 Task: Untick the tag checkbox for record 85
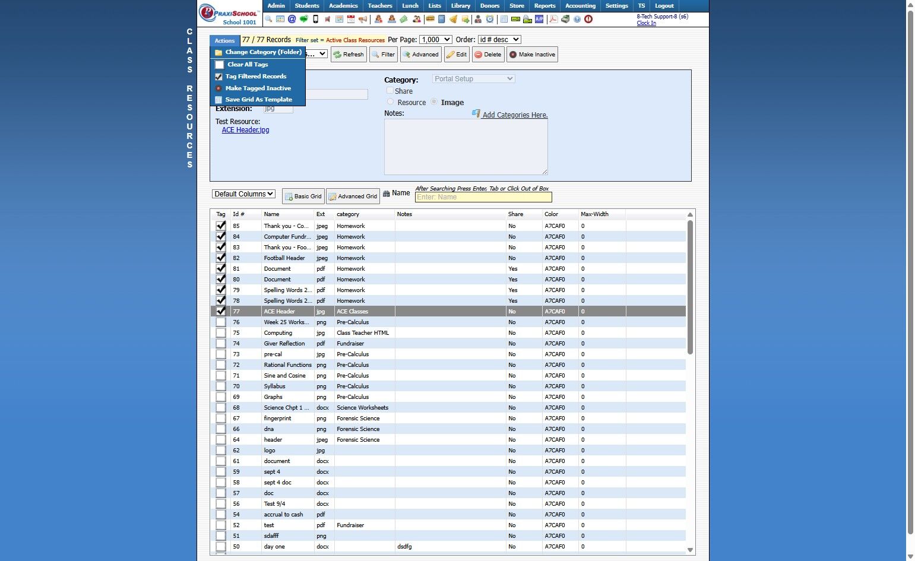221,226
